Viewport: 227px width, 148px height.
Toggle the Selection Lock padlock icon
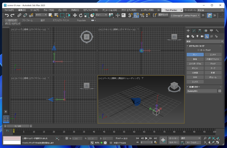tap(62, 138)
